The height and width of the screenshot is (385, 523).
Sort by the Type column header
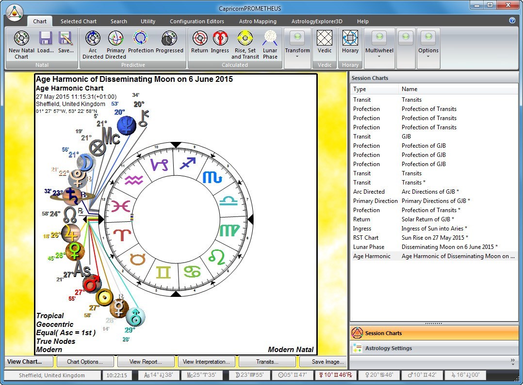tap(375, 89)
